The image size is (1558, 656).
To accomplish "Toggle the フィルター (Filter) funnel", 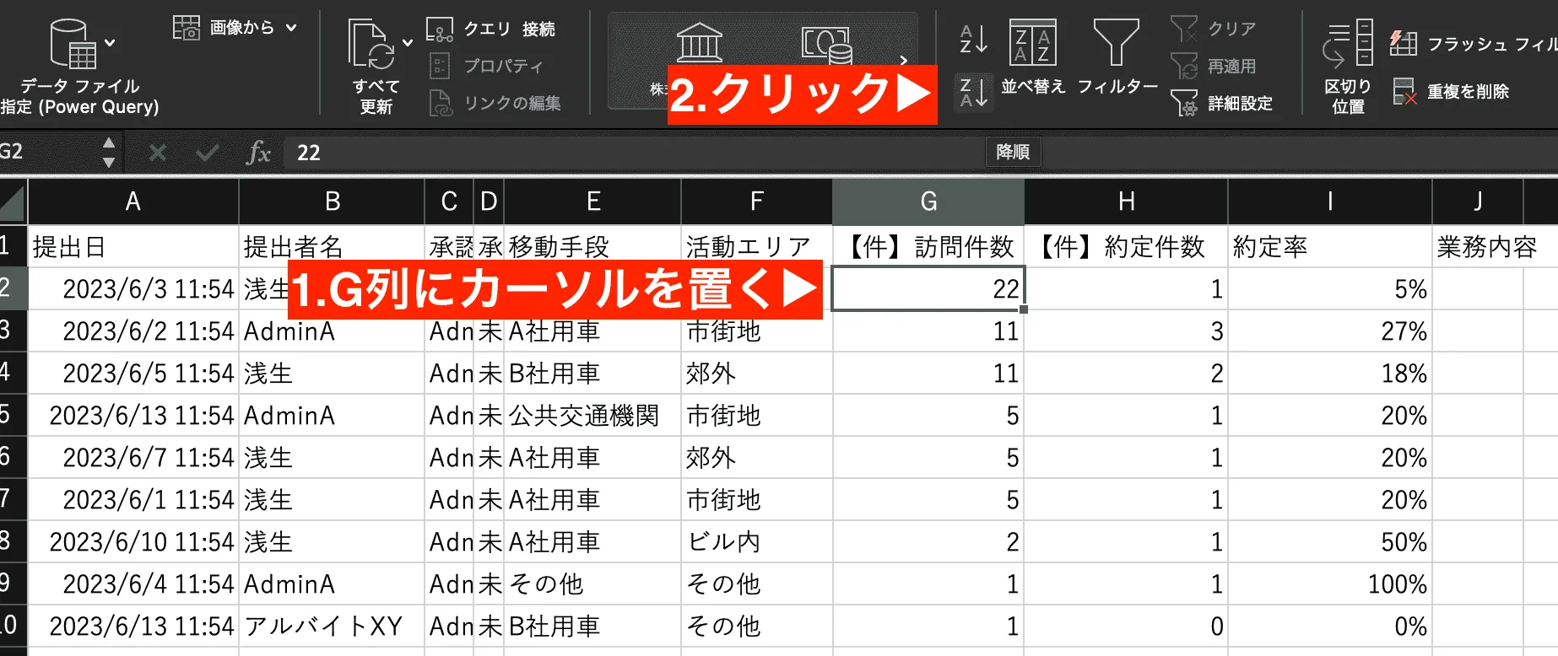I will coord(1117,57).
